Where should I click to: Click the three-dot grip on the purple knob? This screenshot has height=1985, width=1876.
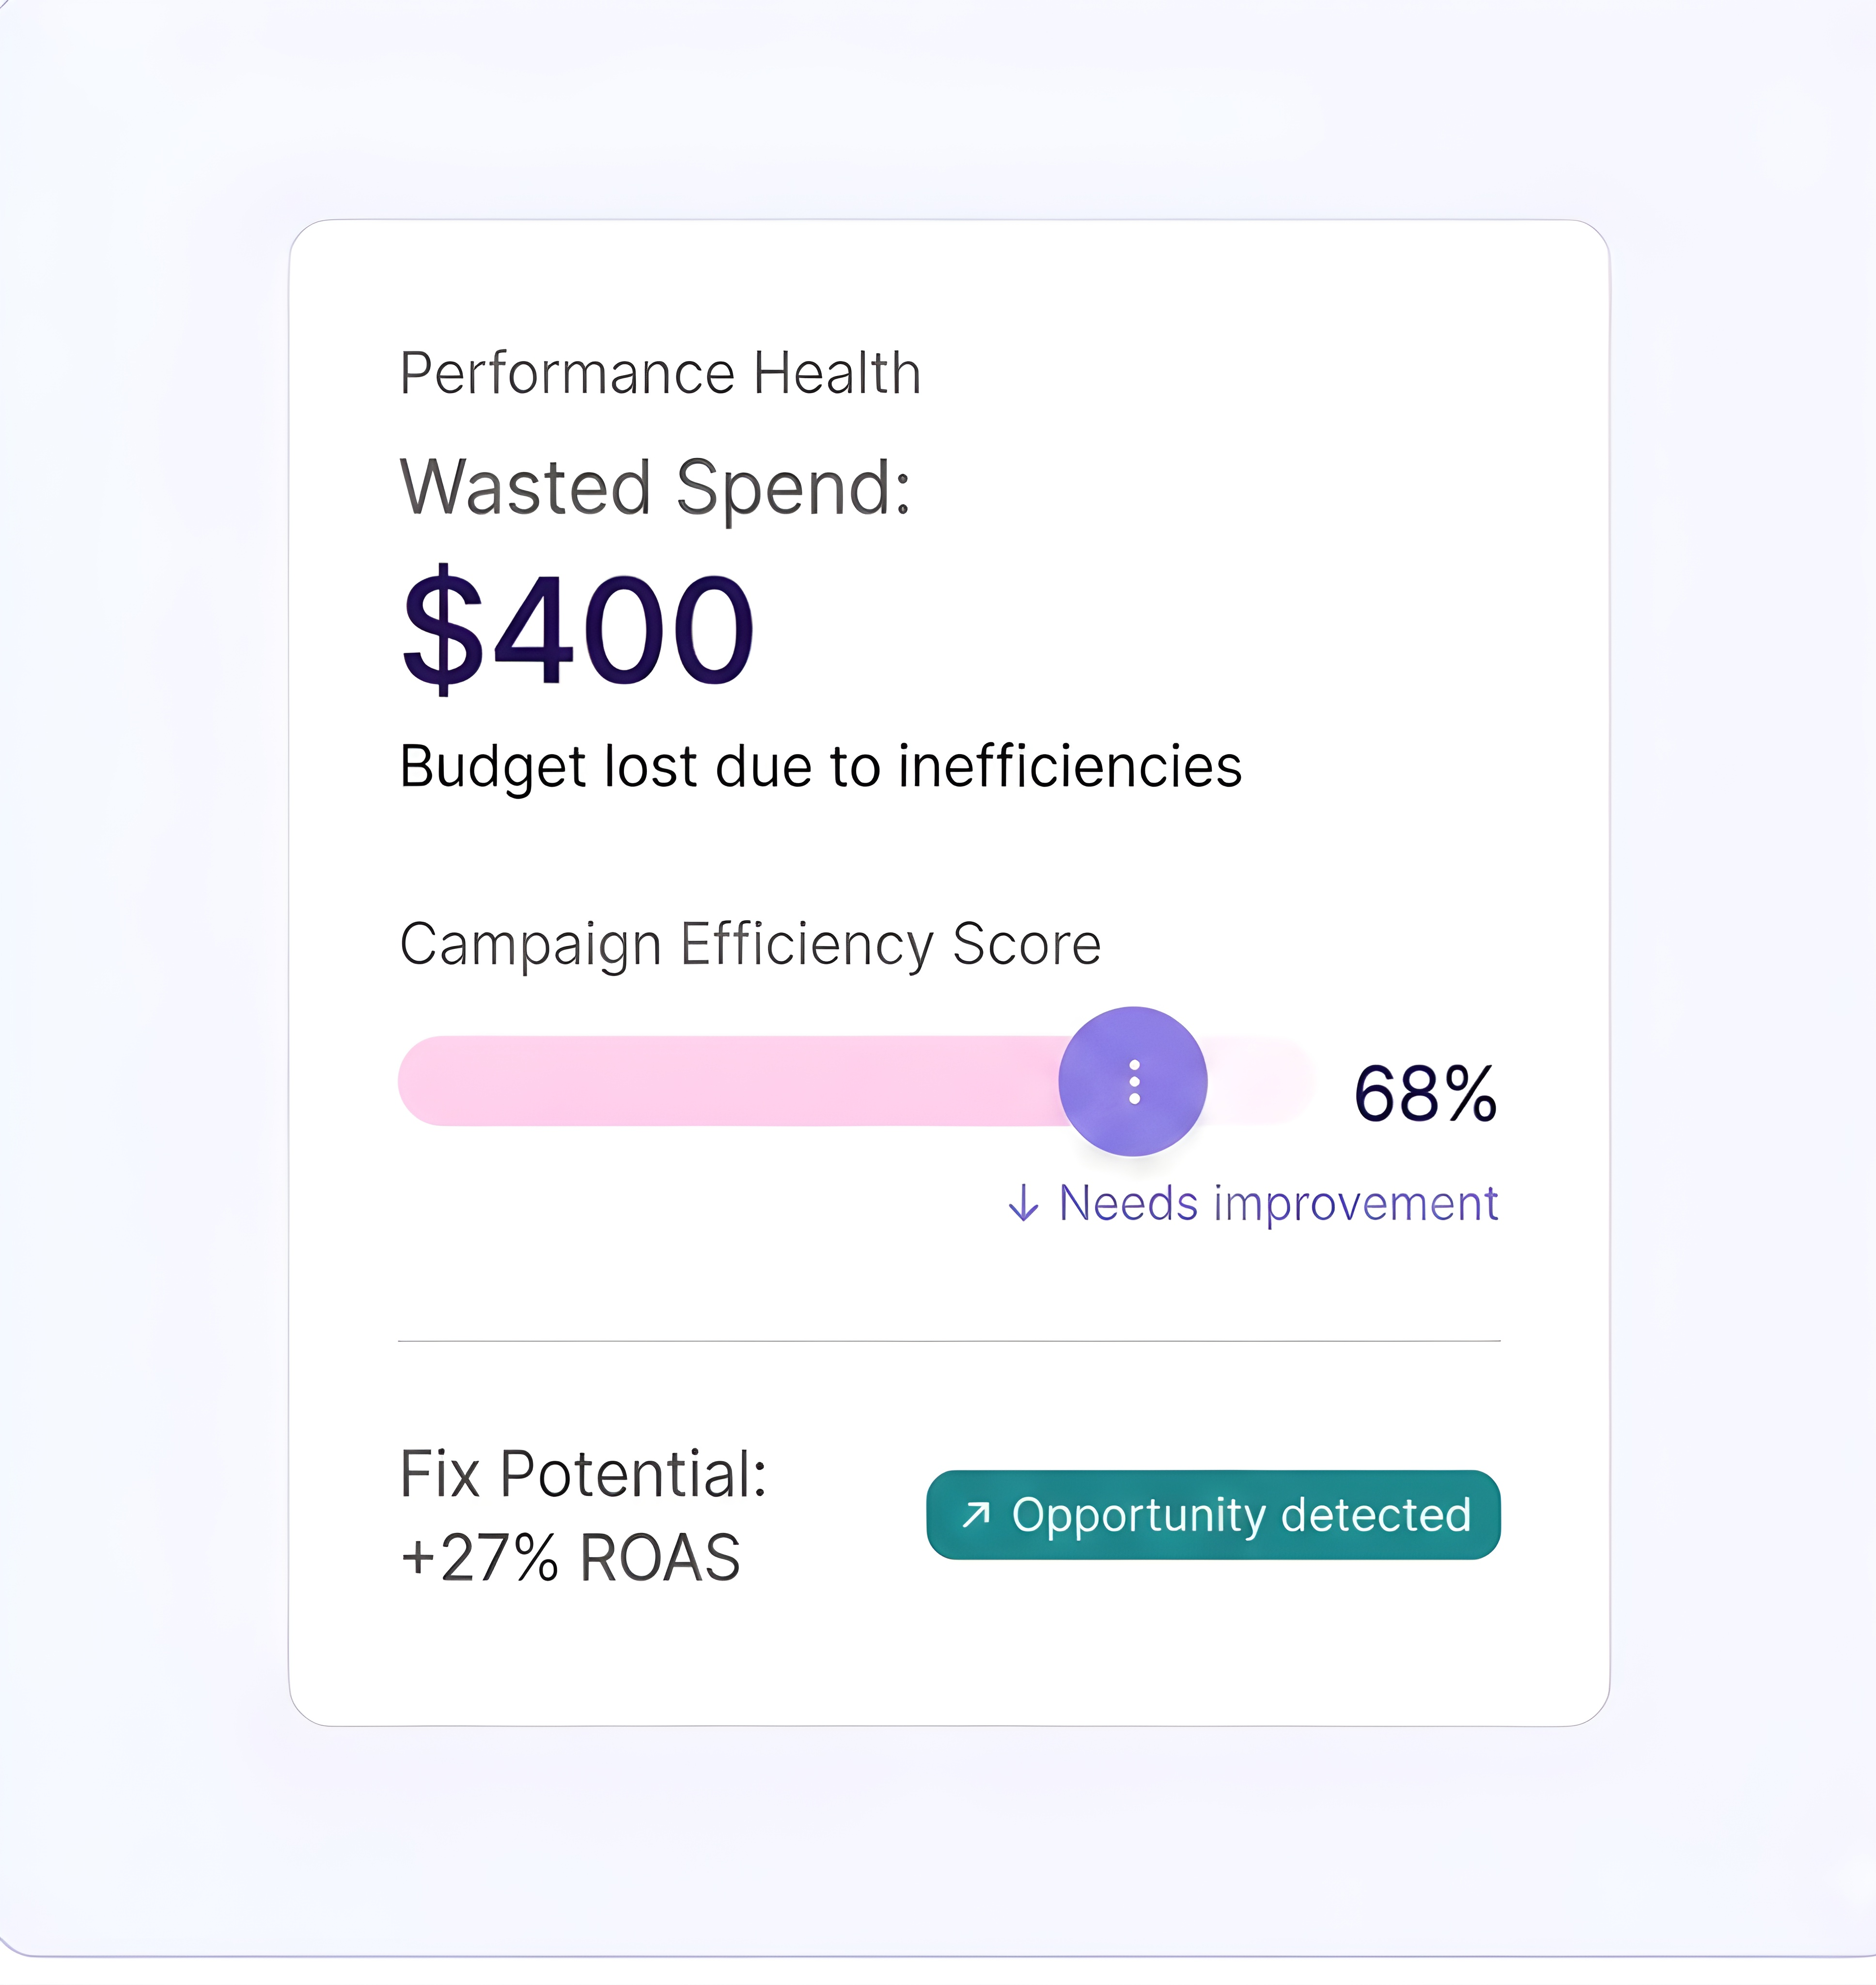(1134, 1082)
